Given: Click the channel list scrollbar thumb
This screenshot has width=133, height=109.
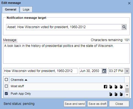Looking at the screenshot, I should pyautogui.click(x=127, y=90).
